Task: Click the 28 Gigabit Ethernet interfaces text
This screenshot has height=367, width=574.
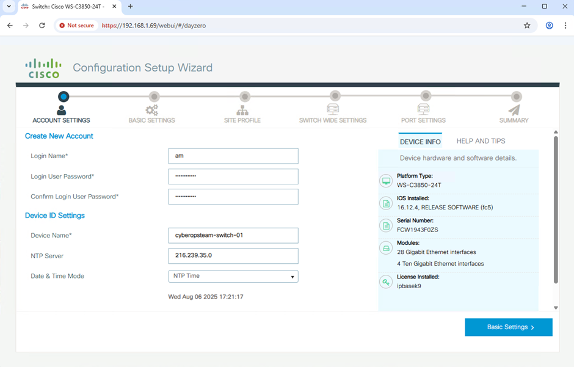Action: (x=437, y=252)
